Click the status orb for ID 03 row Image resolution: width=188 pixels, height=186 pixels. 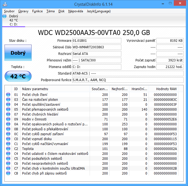[x=8, y=99]
